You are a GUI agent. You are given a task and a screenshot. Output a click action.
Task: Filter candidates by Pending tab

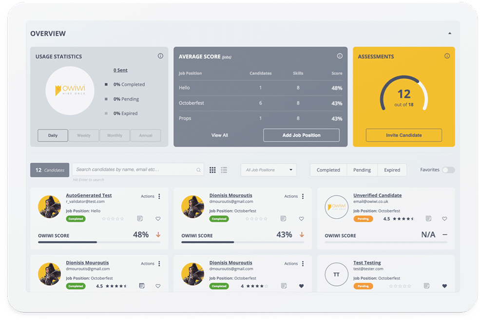point(362,170)
